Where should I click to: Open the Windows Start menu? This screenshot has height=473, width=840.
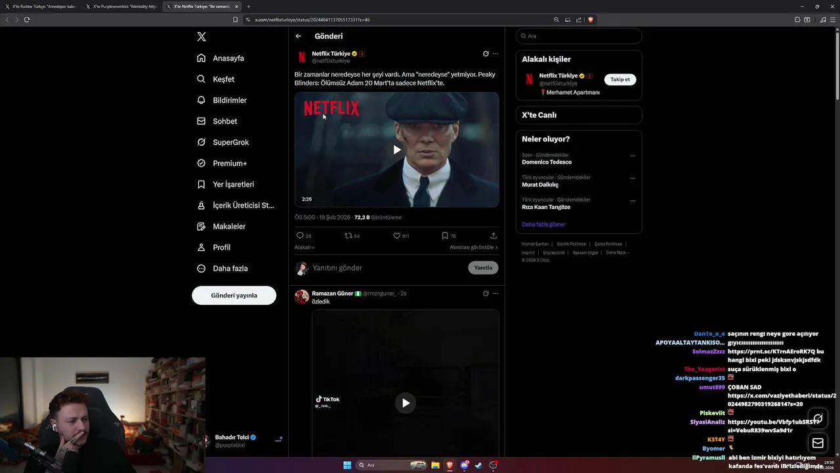pos(347,465)
